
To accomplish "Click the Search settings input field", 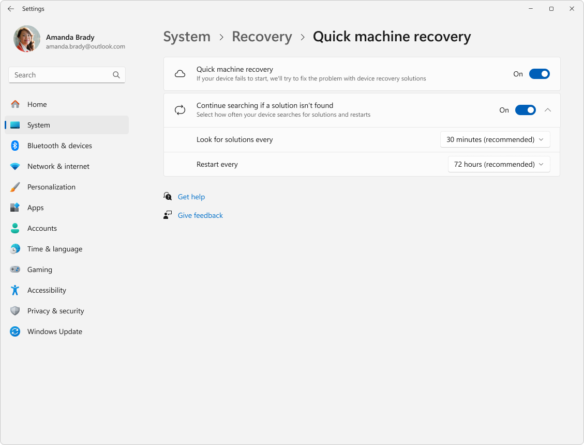I will coord(62,75).
